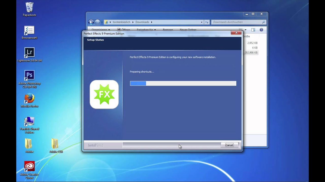Viewport: 325px width, 182px height.
Task: Open the Papierkorb recycle bin icon
Action: pyautogui.click(x=29, y=9)
